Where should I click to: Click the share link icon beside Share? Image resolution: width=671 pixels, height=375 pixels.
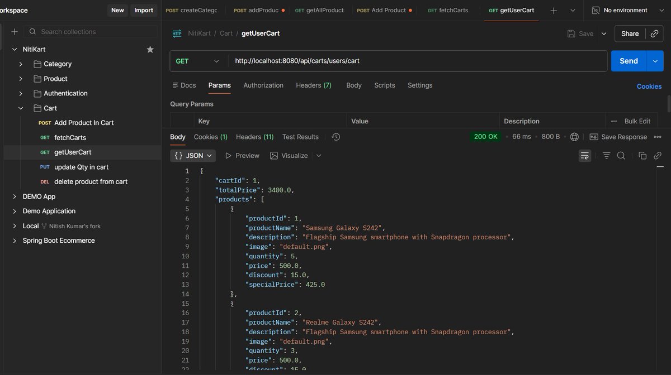(x=654, y=33)
